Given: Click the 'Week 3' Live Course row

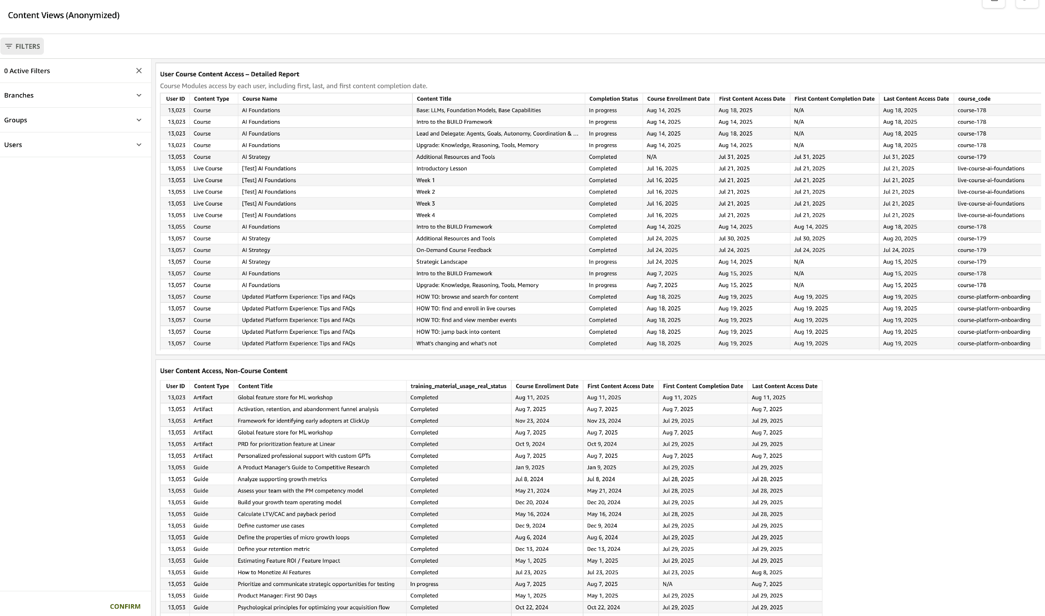Looking at the screenshot, I should pos(425,203).
